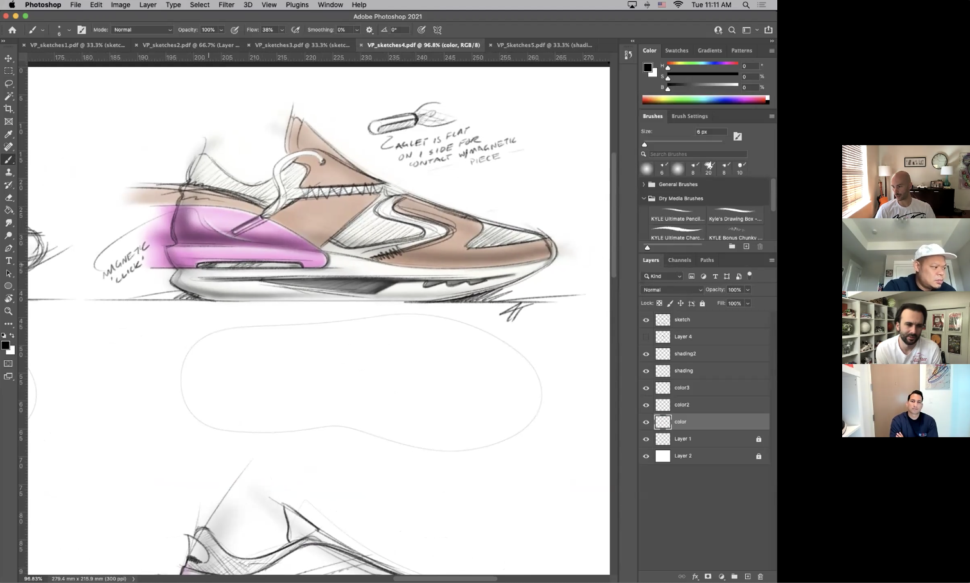Click the Home icon in options bar
Image resolution: width=970 pixels, height=583 pixels.
coord(12,30)
